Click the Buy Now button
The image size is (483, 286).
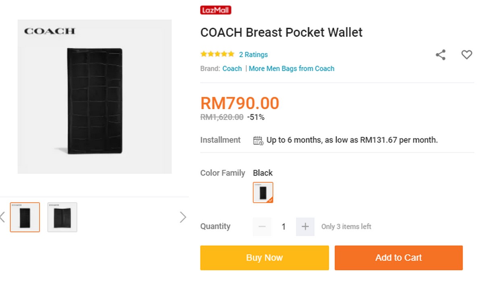click(264, 258)
